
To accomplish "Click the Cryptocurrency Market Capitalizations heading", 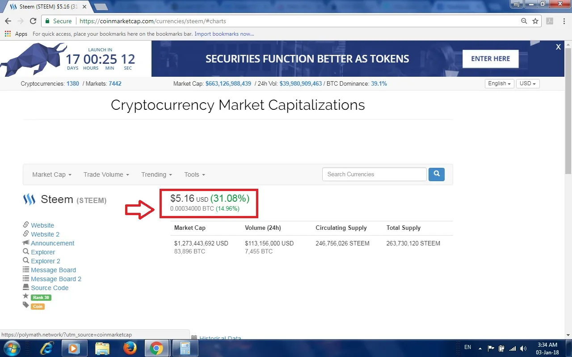I will click(x=238, y=105).
